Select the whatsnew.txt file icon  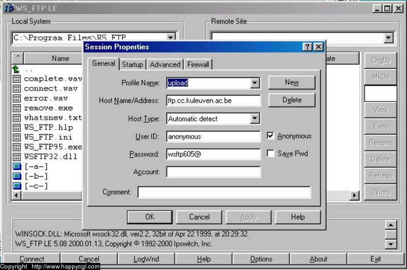[x=17, y=118]
